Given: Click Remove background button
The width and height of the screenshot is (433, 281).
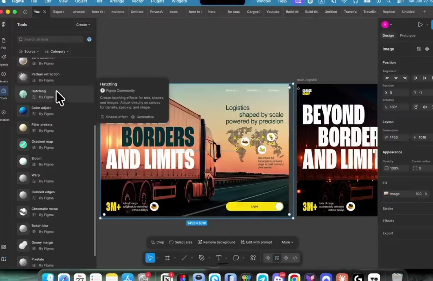Looking at the screenshot, I should (x=216, y=242).
